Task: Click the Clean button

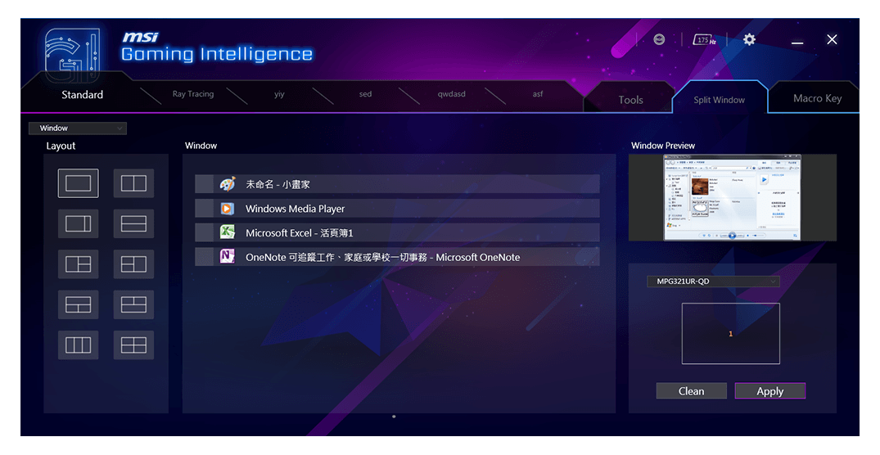Action: [x=691, y=391]
